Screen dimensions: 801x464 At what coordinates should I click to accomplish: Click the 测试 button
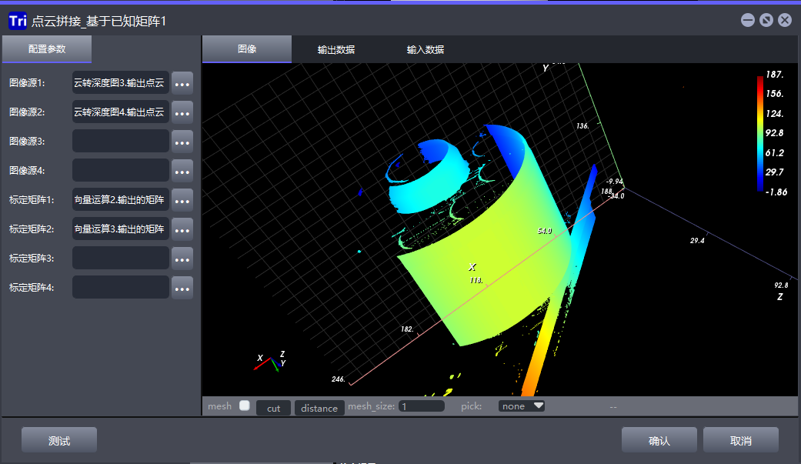click(59, 441)
